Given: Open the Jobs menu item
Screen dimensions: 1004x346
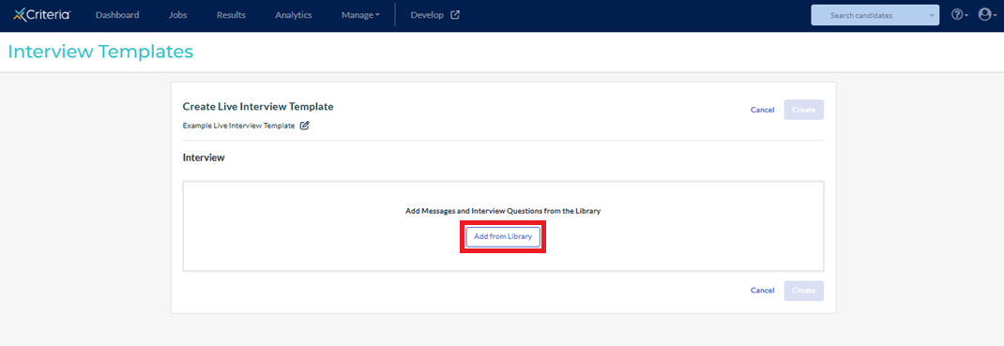Looking at the screenshot, I should (x=178, y=15).
